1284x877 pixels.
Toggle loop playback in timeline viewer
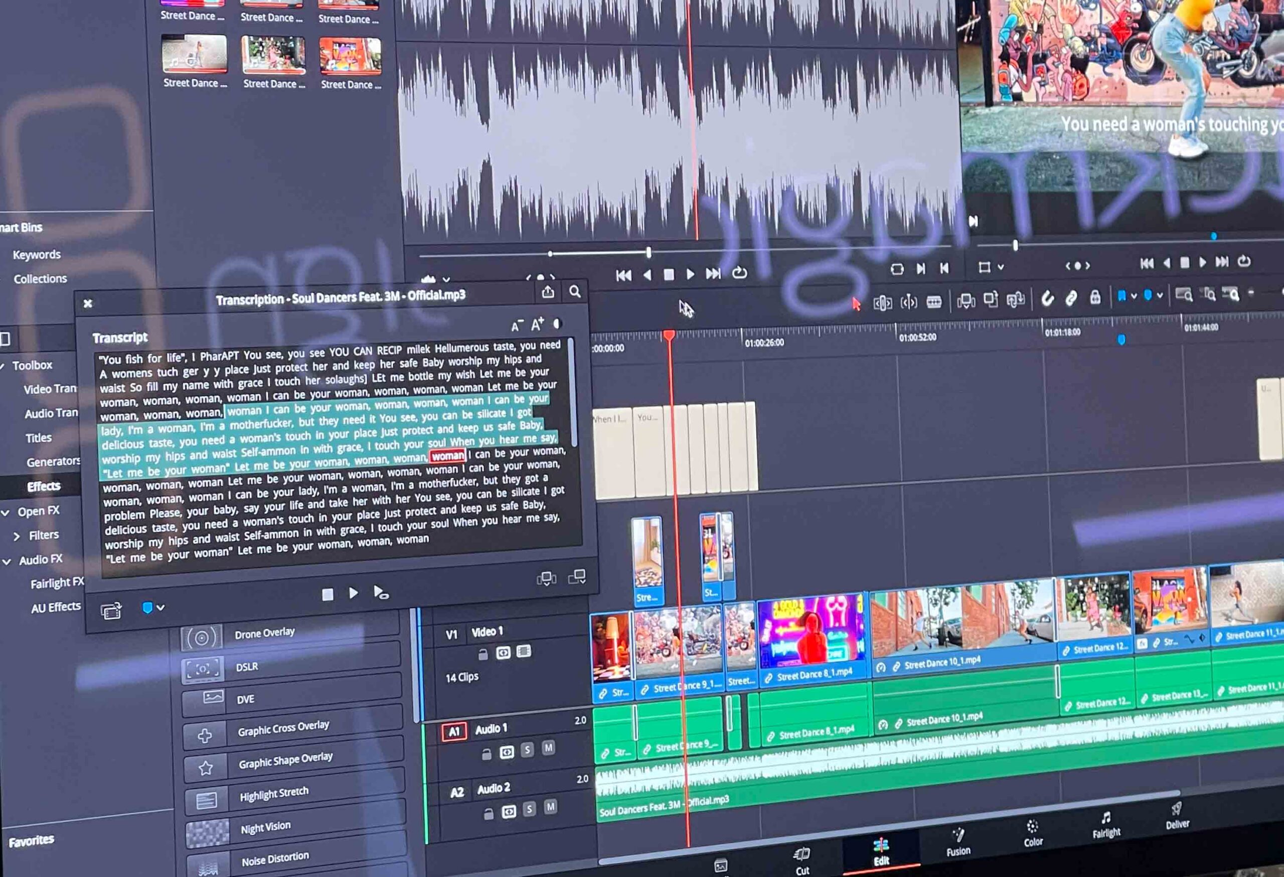[x=1244, y=261]
